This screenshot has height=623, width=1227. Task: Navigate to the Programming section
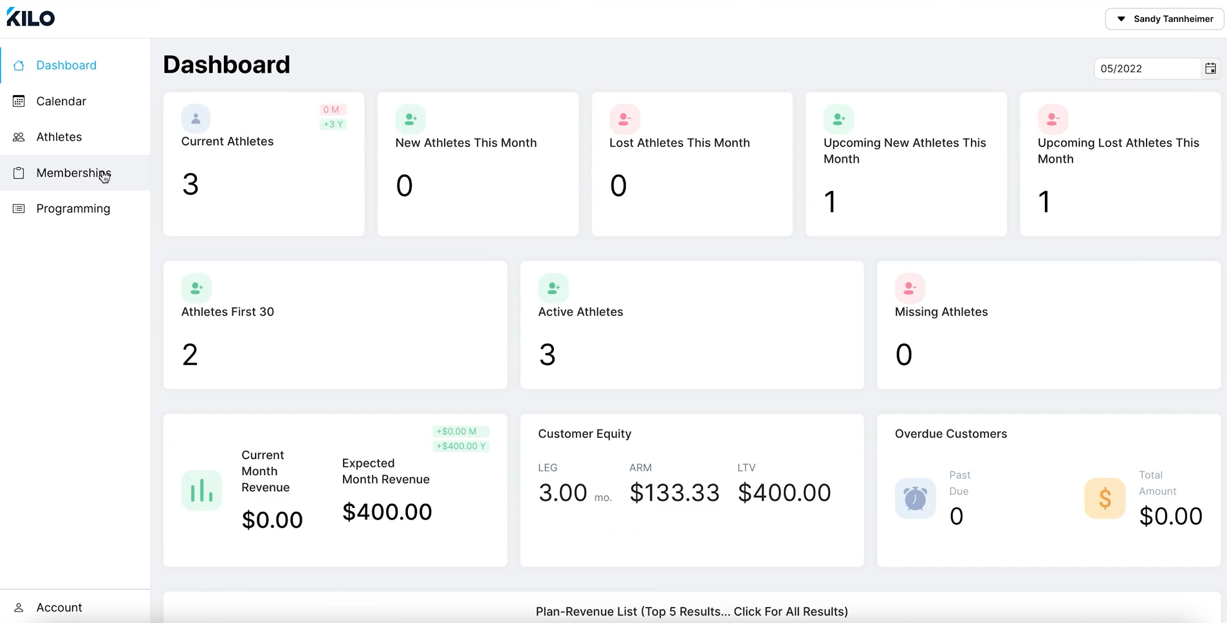(x=73, y=208)
